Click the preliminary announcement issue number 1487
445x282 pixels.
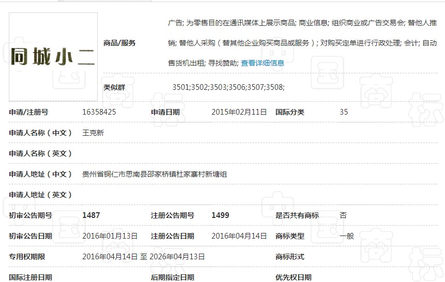91,215
